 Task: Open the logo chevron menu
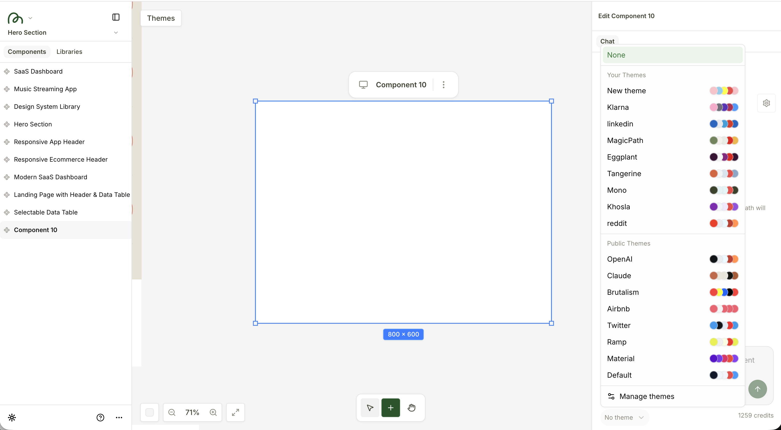(x=31, y=18)
